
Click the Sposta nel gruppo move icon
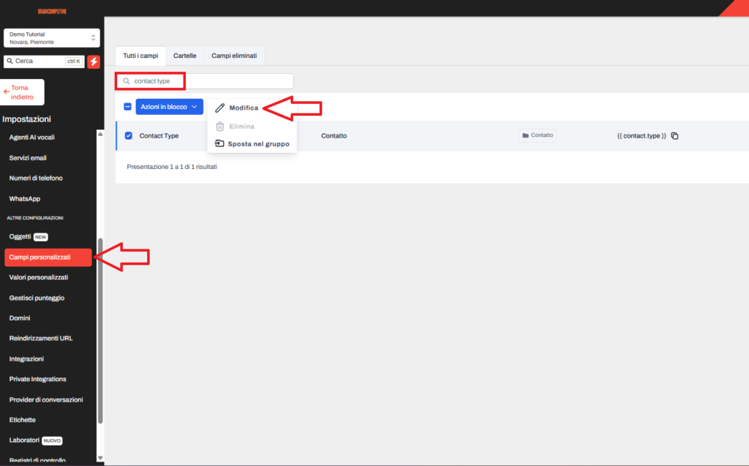tap(219, 144)
